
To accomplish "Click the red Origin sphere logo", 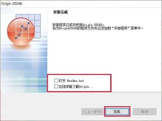I will pyautogui.click(x=21, y=31).
